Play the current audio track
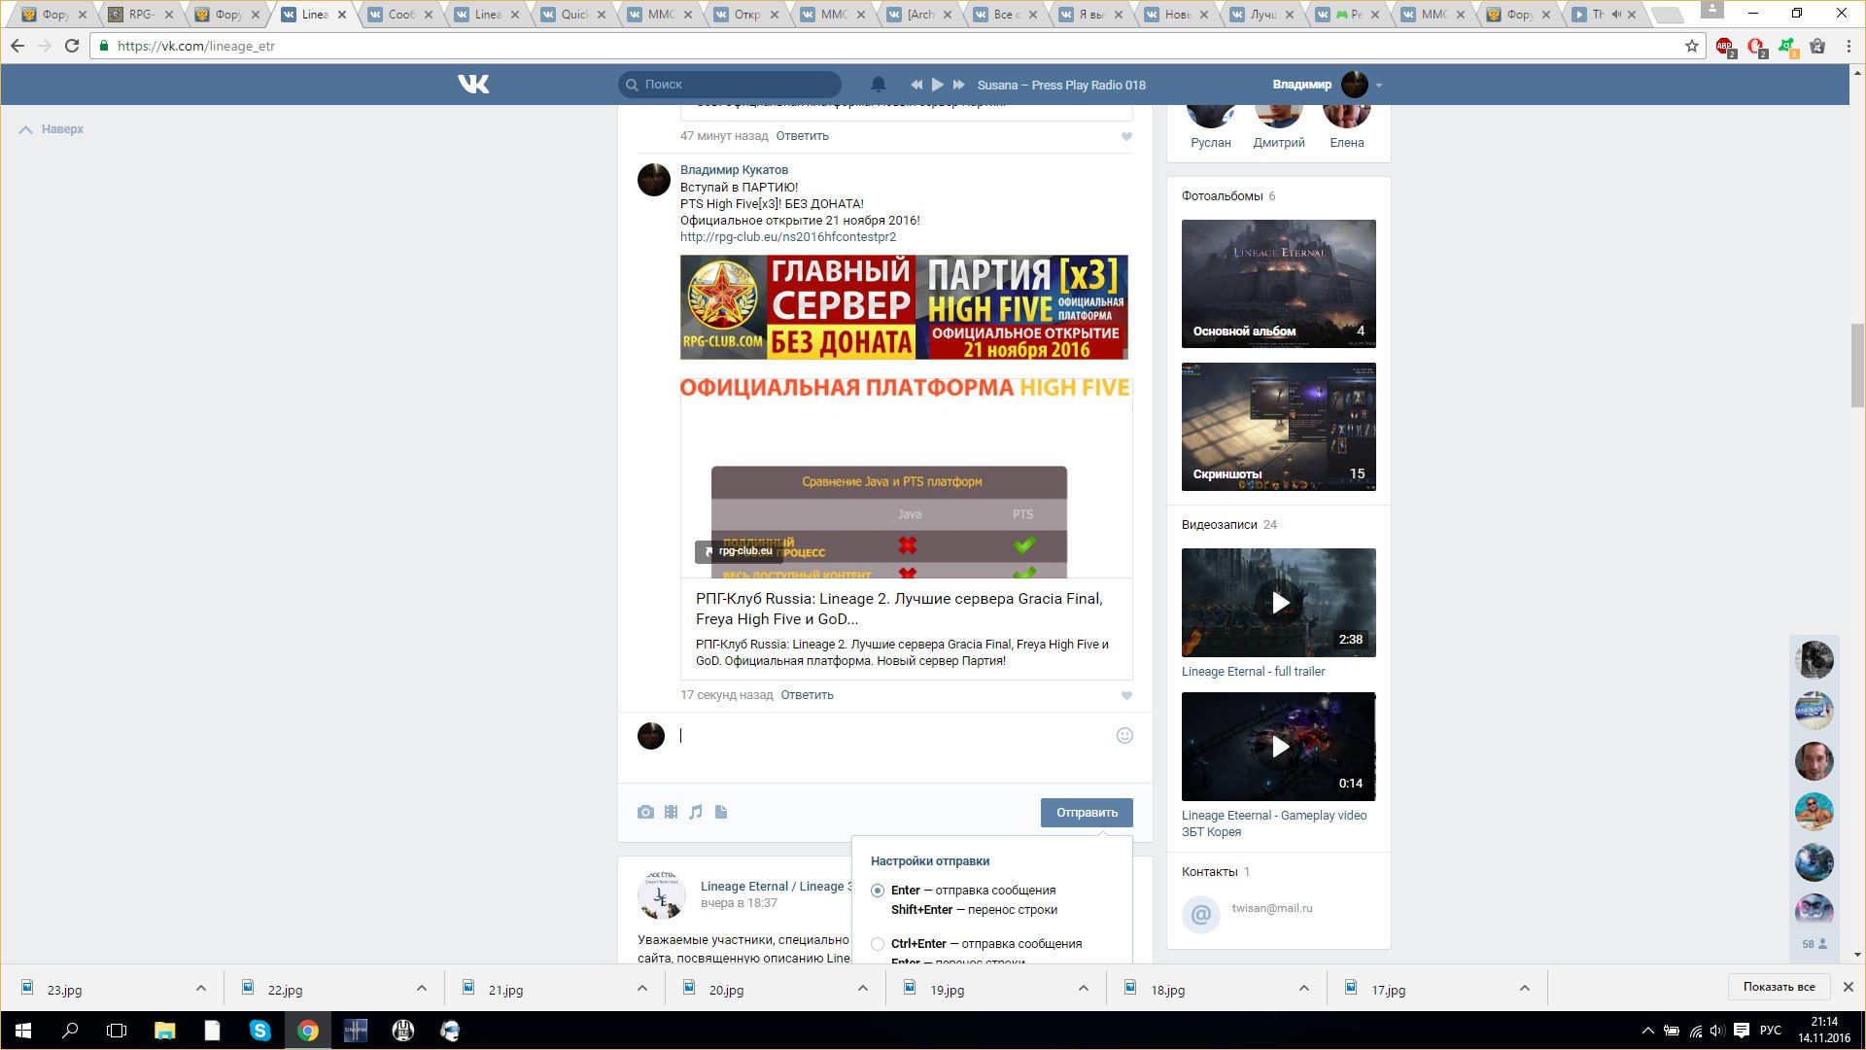Screen dimensions: 1866x1050 (937, 85)
